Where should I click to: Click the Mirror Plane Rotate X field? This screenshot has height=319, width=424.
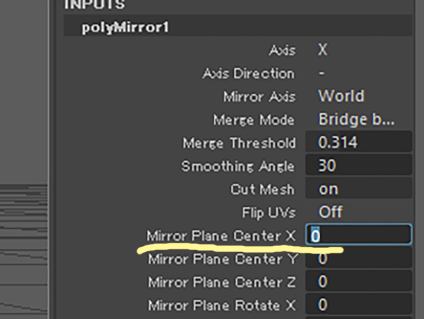(x=359, y=304)
